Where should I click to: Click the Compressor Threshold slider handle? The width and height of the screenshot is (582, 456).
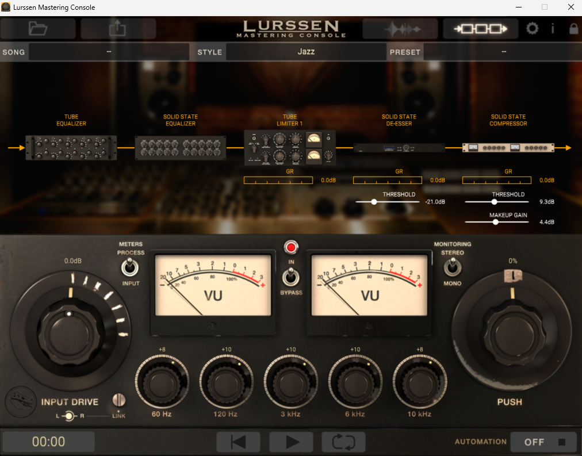point(495,202)
